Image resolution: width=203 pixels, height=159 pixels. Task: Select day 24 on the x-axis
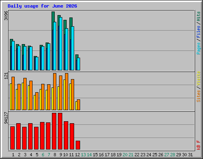(149, 155)
